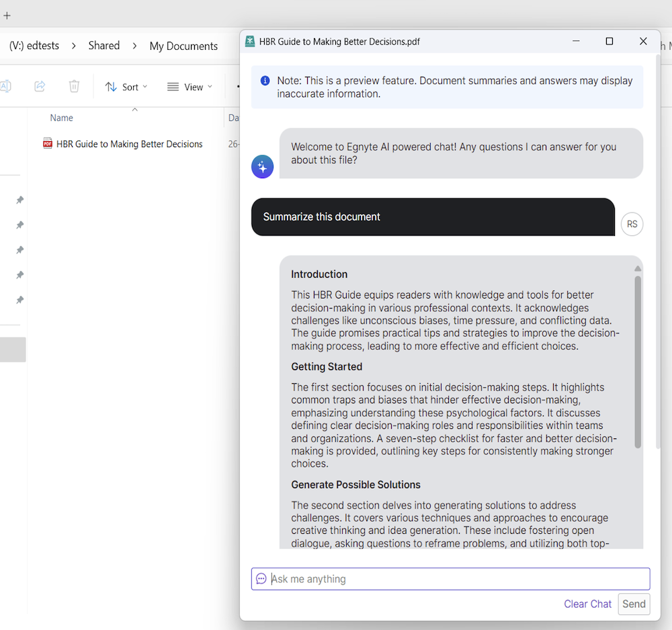Image resolution: width=672 pixels, height=630 pixels.
Task: Click the second pin icon in the sidebar
Action: point(19,225)
